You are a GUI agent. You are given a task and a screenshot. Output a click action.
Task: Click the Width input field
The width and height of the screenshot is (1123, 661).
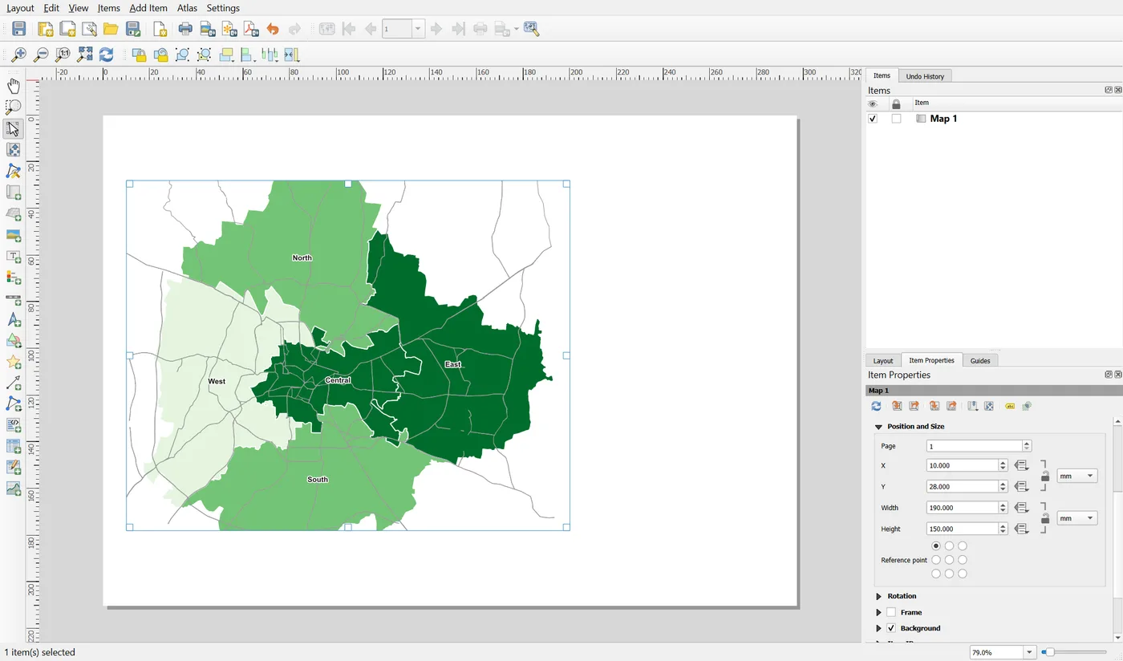(962, 508)
